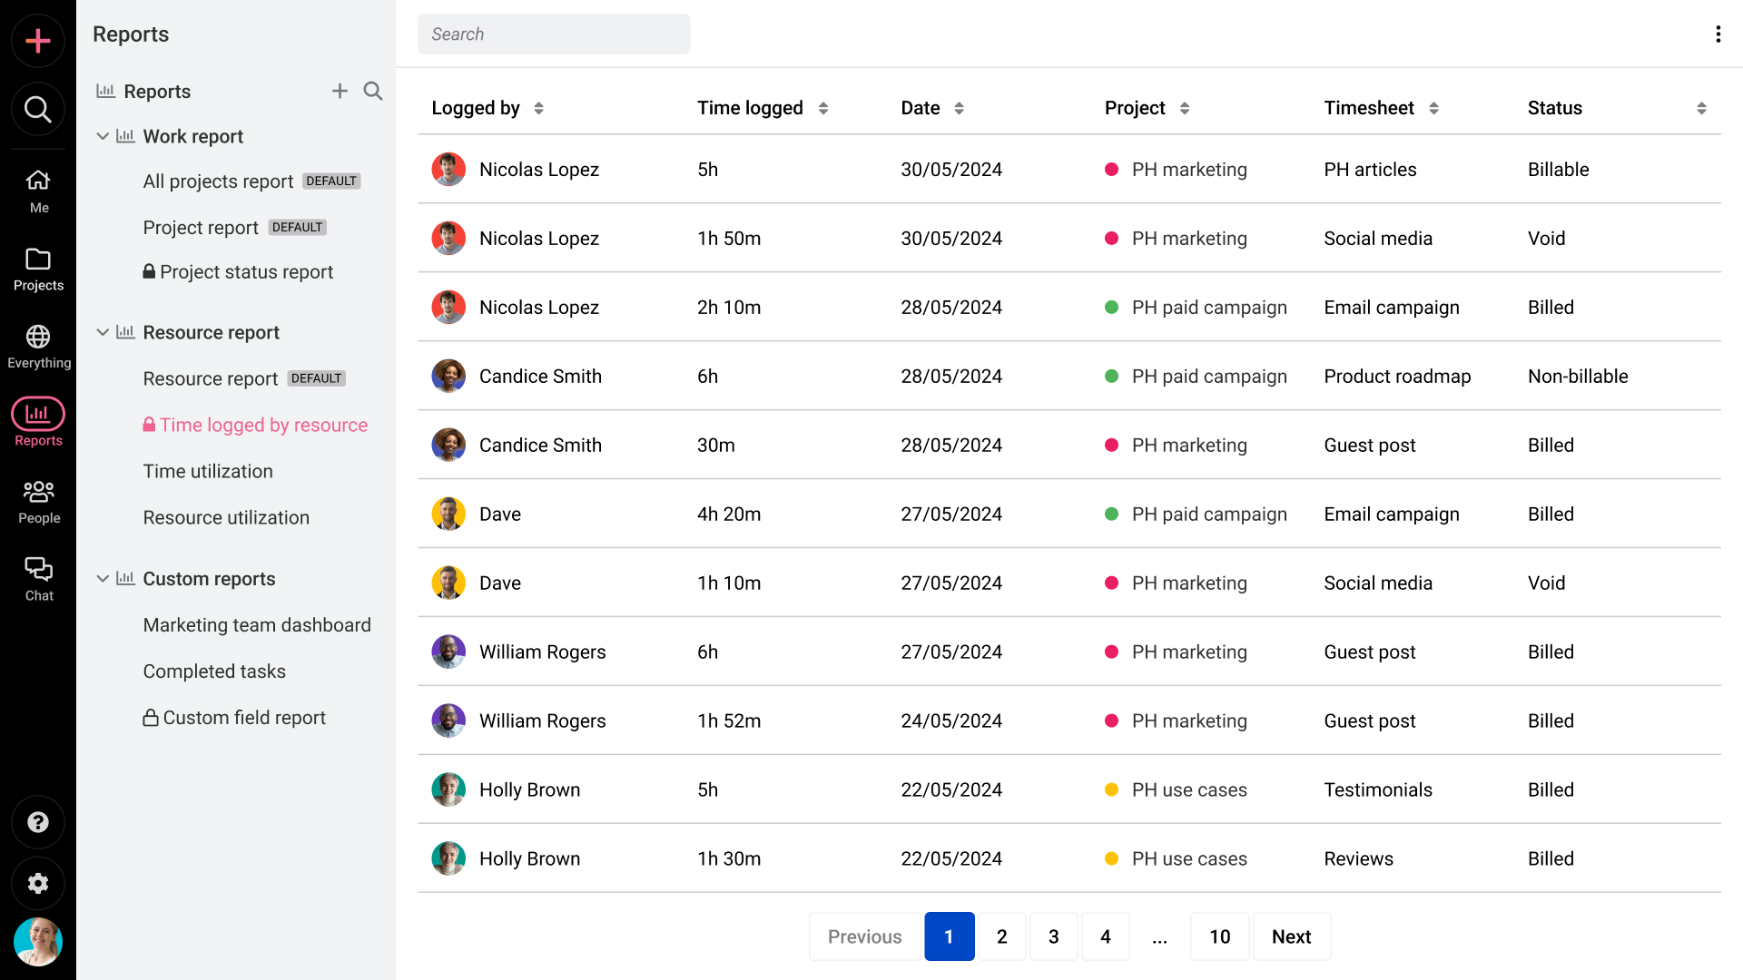The image size is (1743, 980).
Task: Click the Billable status cell
Action: click(1558, 169)
